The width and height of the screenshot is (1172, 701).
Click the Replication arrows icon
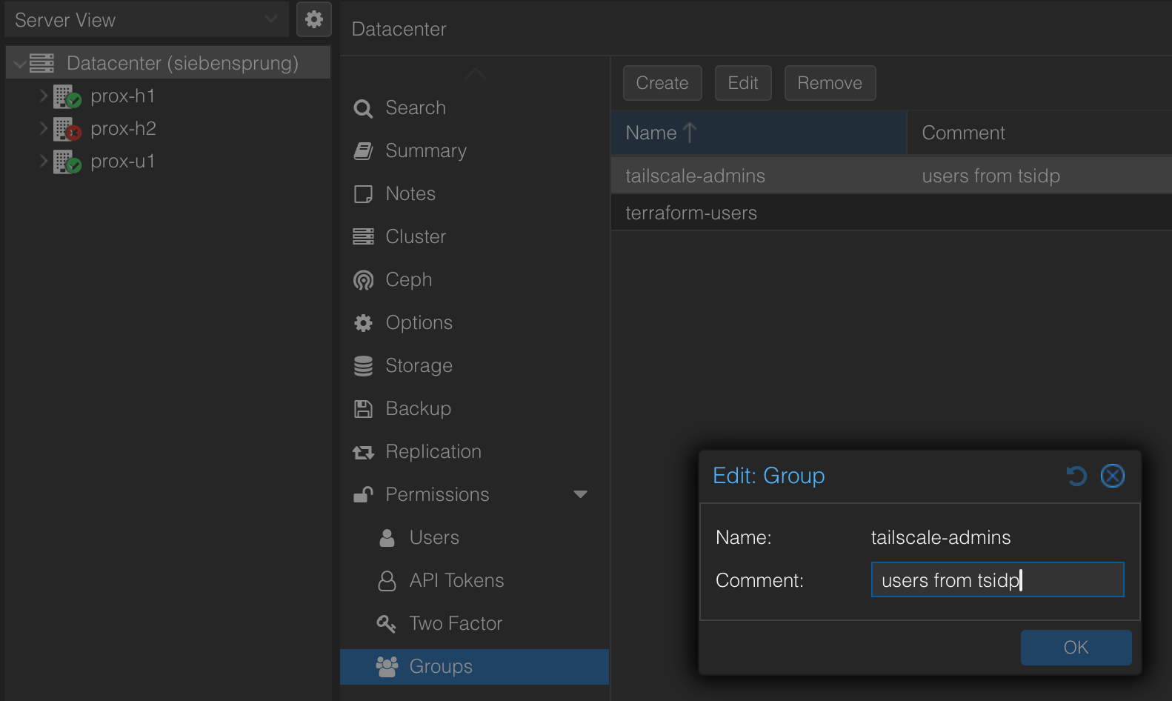363,452
